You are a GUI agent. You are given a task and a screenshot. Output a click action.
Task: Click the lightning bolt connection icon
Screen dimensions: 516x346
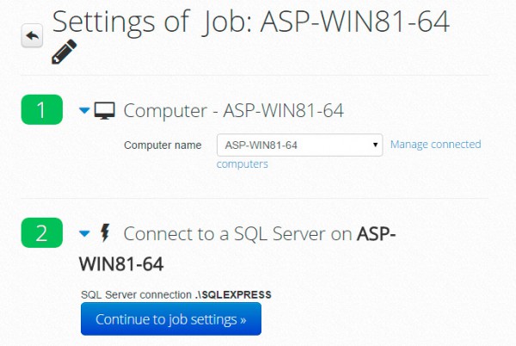pos(106,232)
